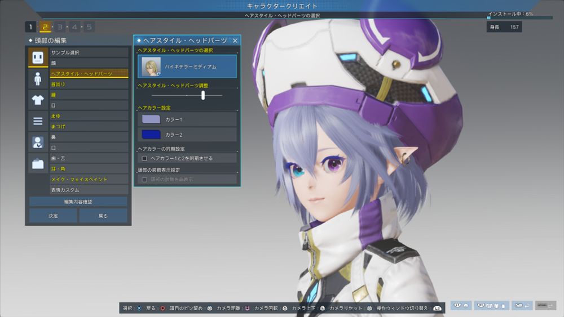Click the hairstyle adjustment slider handle
Viewport: 564px width, 317px height.
203,95
